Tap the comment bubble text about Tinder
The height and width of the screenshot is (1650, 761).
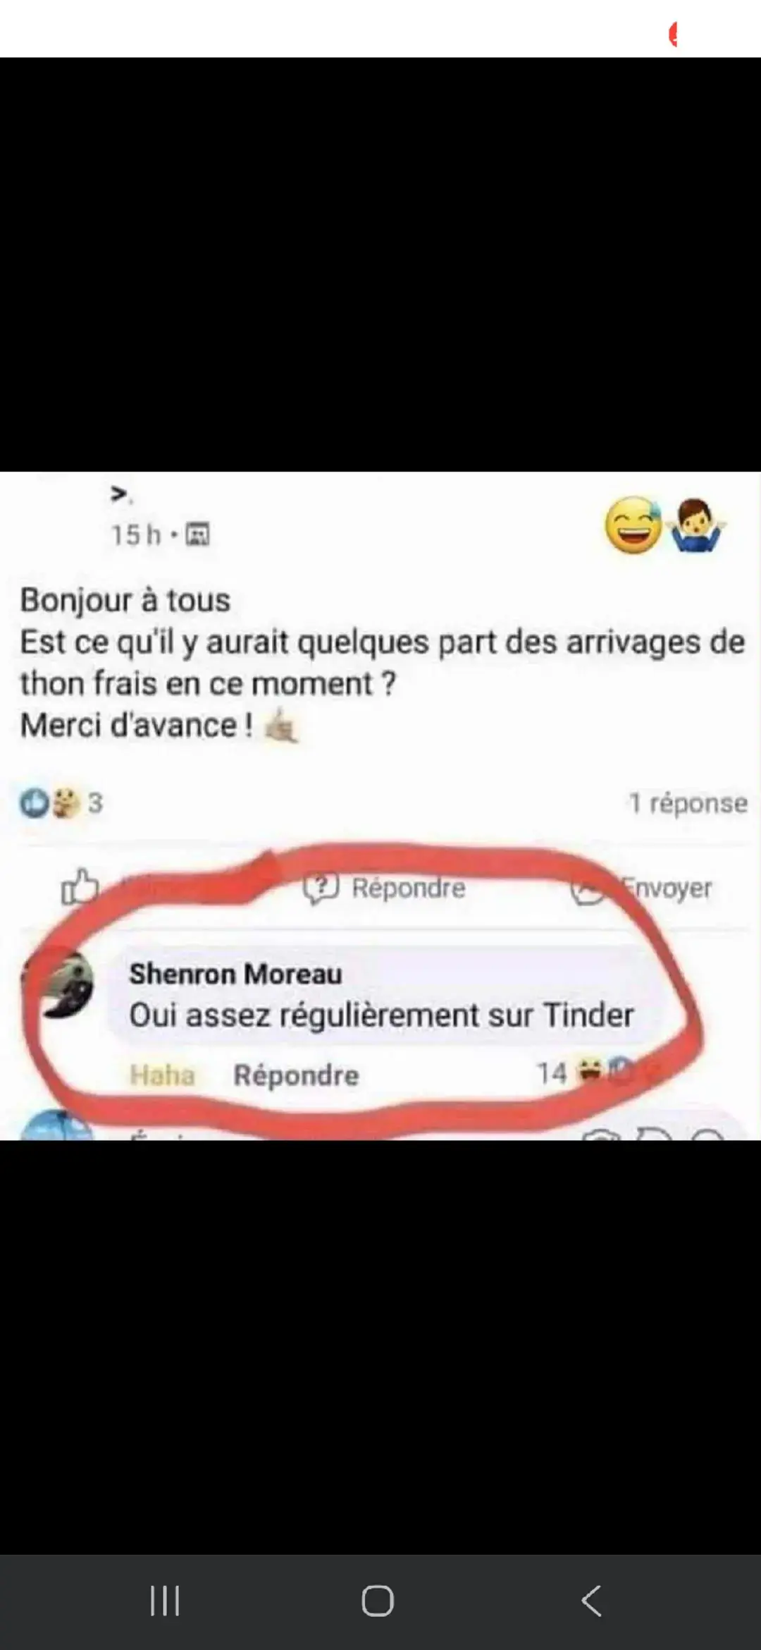(x=381, y=1015)
